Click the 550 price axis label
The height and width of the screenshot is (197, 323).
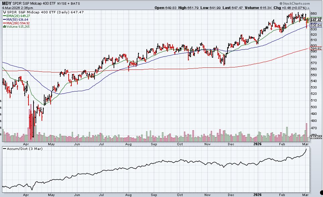(x=314, y=75)
